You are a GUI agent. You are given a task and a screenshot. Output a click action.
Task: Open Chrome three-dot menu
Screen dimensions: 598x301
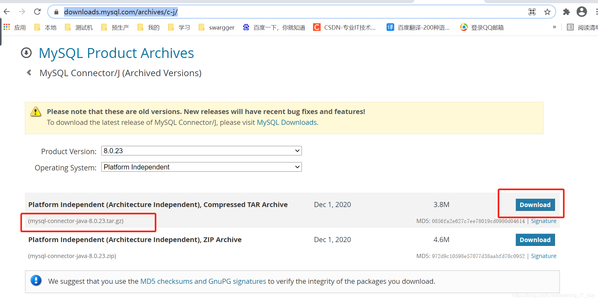click(x=596, y=12)
